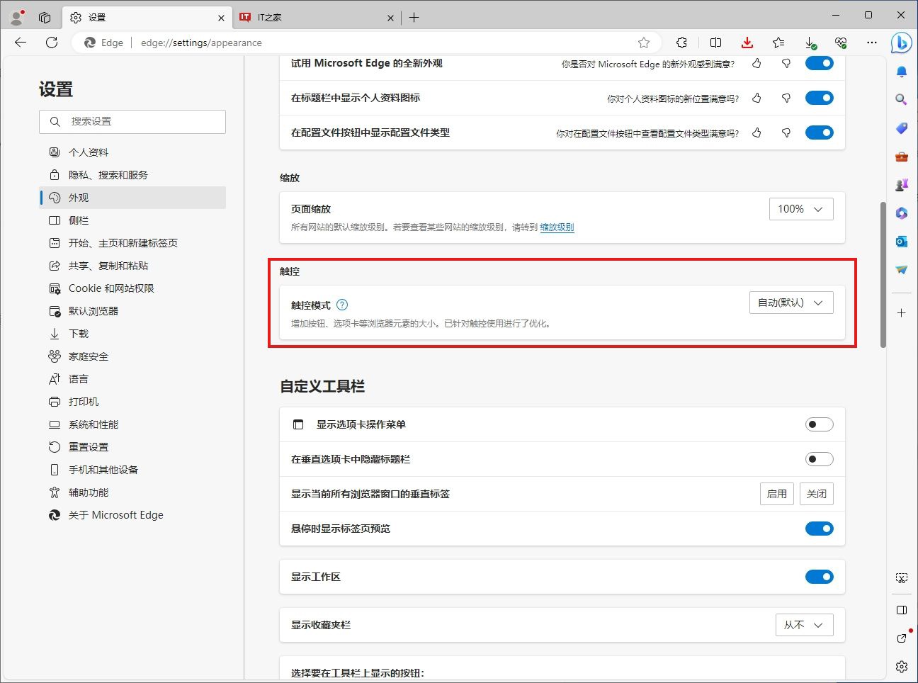Open the page zoom dropdown showing 100%
Viewport: 918px width, 683px height.
coord(801,209)
